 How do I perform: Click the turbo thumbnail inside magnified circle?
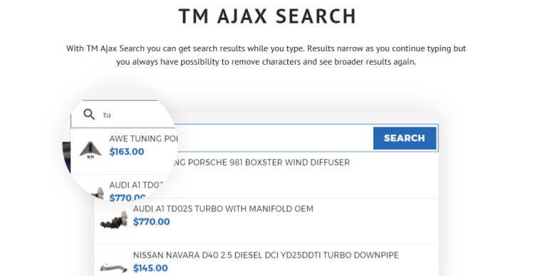pyautogui.click(x=98, y=193)
